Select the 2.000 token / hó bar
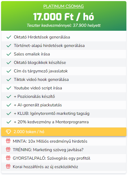Image resolution: width=128 pixels, height=175 pixels. (x=64, y=132)
